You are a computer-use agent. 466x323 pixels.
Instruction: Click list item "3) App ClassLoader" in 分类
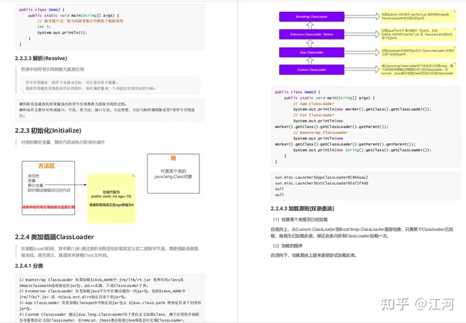point(110,306)
